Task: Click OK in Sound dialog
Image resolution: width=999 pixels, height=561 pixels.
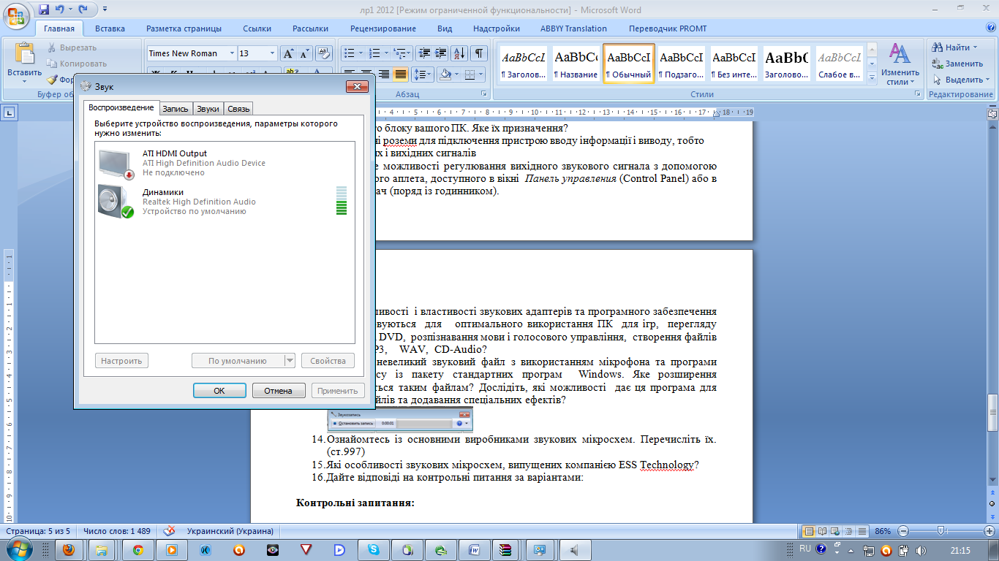Action: (219, 391)
